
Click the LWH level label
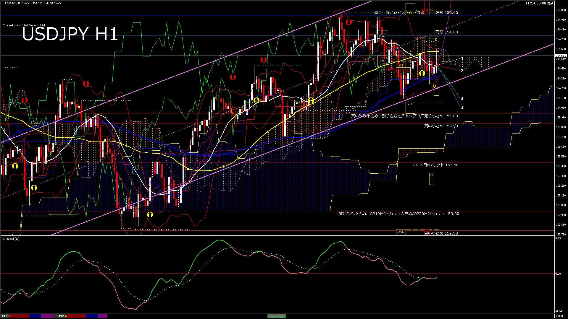[401, 65]
